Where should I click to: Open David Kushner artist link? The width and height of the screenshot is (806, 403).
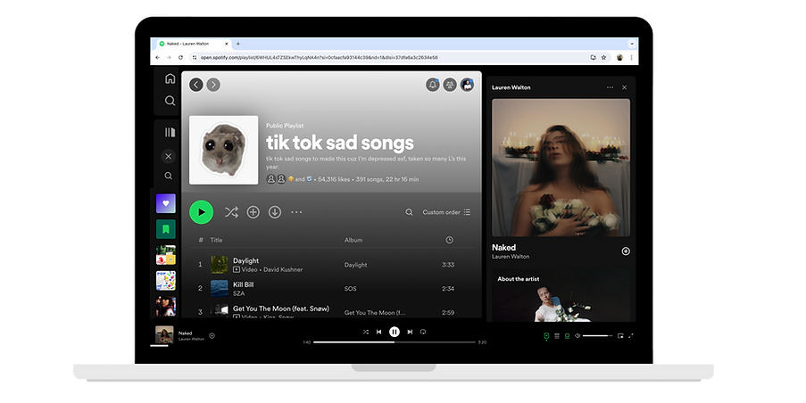coord(283,269)
